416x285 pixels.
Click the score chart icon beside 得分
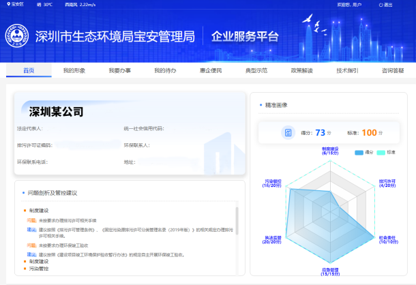point(288,132)
